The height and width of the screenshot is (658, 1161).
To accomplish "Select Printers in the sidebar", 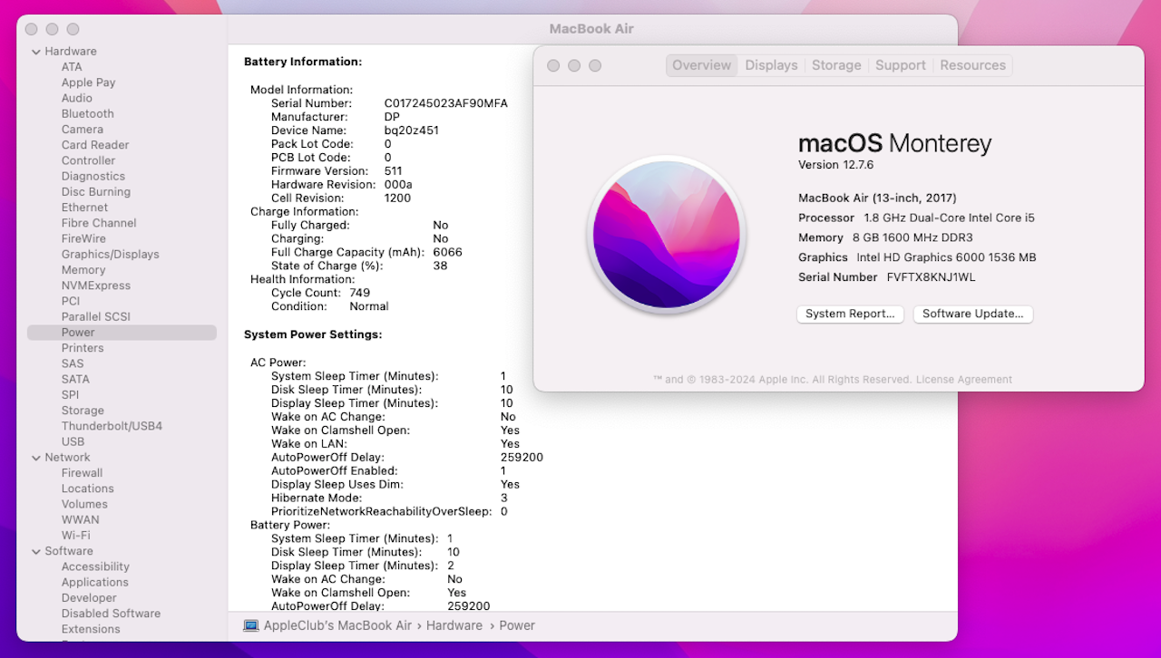I will (x=83, y=348).
